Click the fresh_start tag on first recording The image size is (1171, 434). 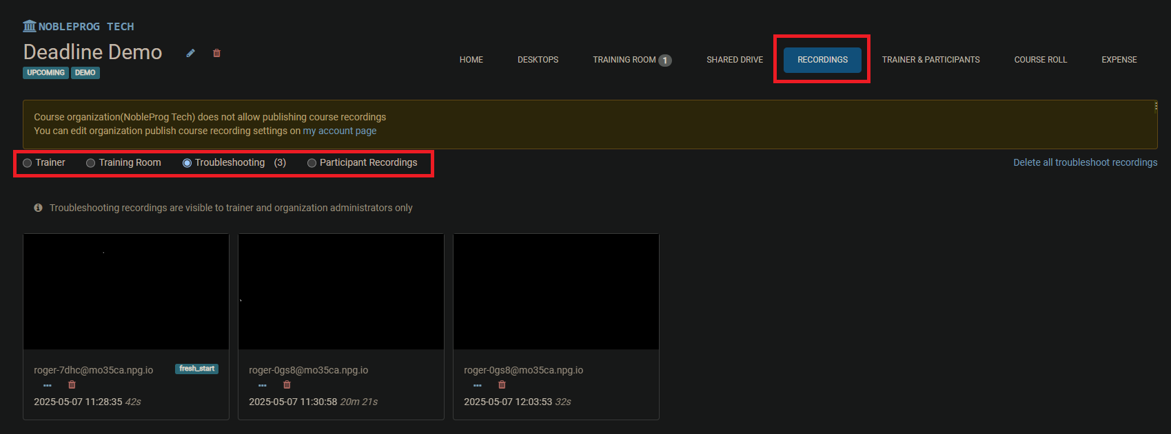(197, 369)
